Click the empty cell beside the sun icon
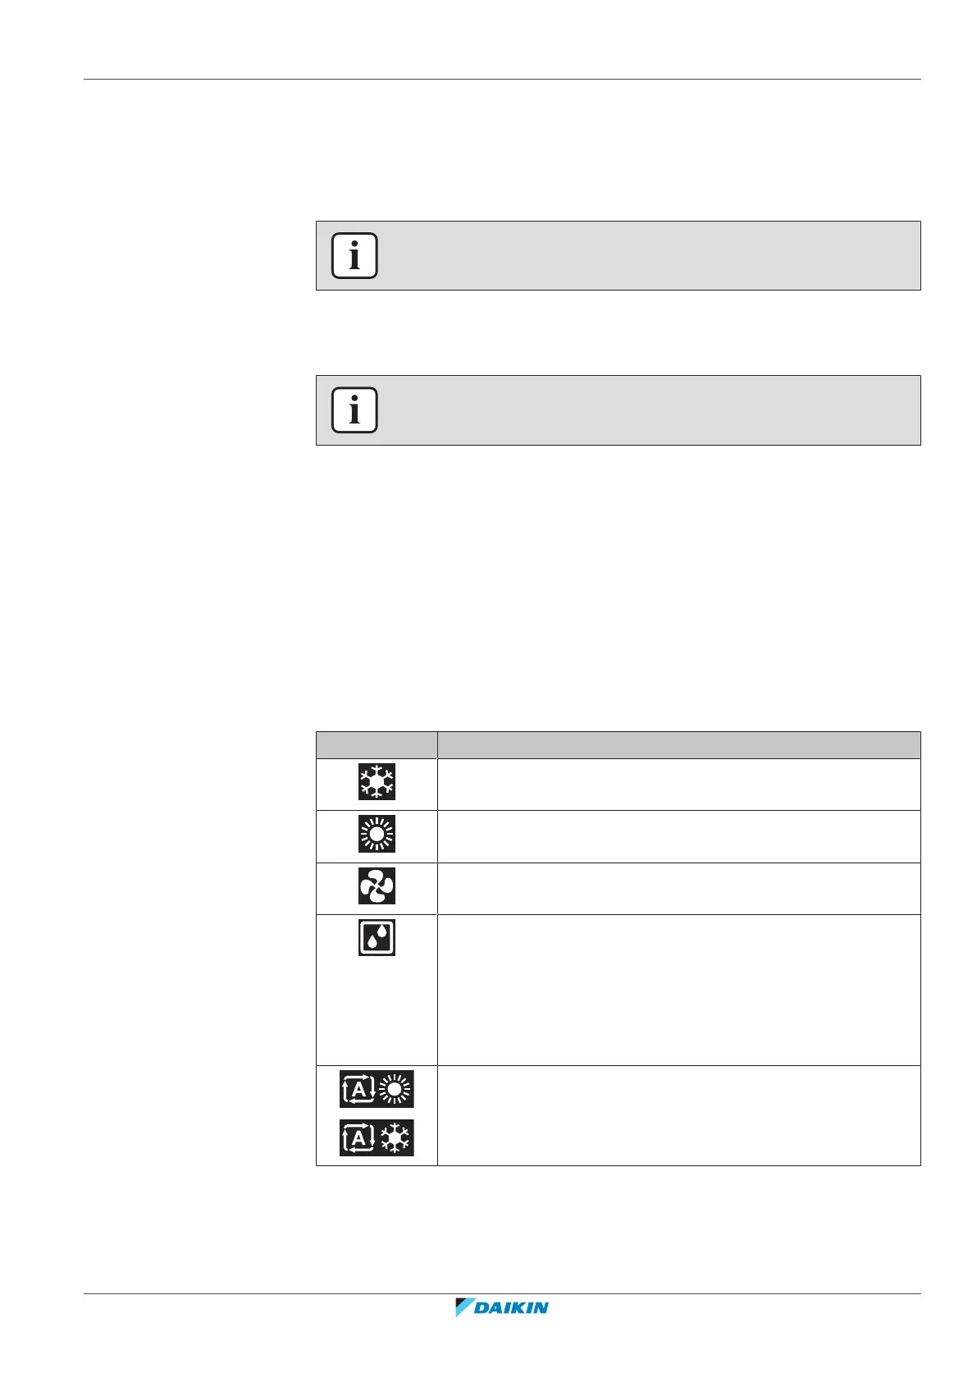The image size is (977, 1382). 678,836
